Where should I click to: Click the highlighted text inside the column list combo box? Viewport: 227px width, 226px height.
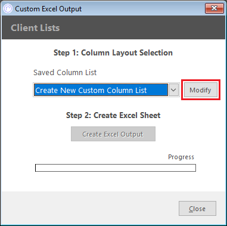(x=91, y=90)
